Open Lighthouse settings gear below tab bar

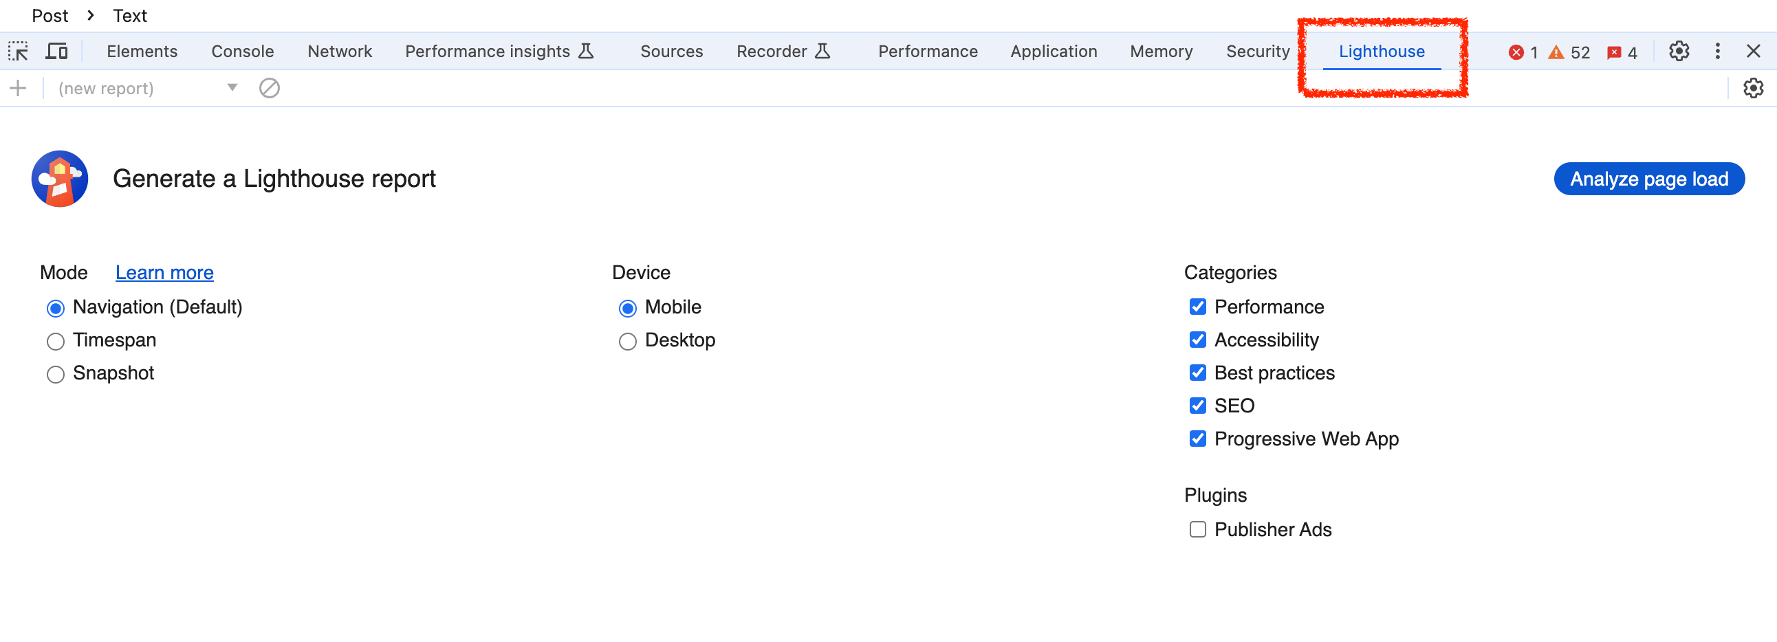(x=1754, y=88)
